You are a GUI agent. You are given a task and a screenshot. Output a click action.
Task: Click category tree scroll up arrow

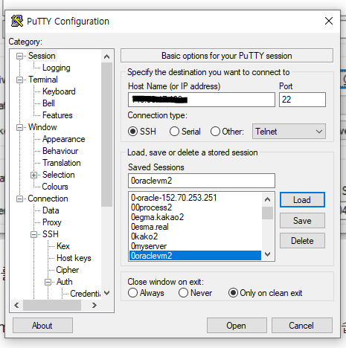tap(107, 57)
